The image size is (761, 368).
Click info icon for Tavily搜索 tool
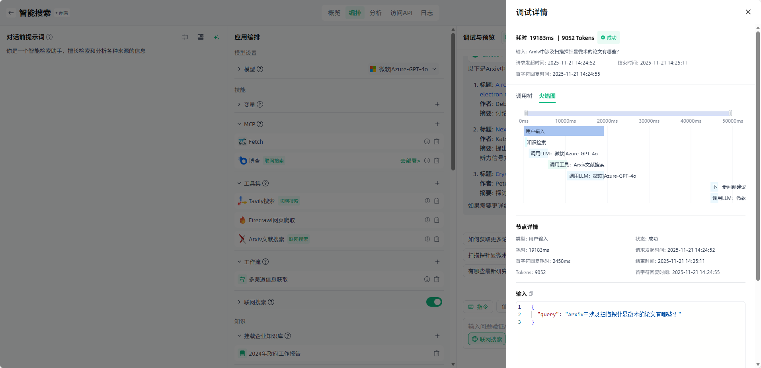[427, 201]
